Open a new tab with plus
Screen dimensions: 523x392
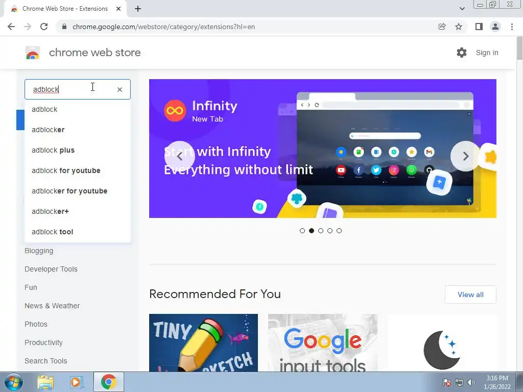click(x=138, y=9)
